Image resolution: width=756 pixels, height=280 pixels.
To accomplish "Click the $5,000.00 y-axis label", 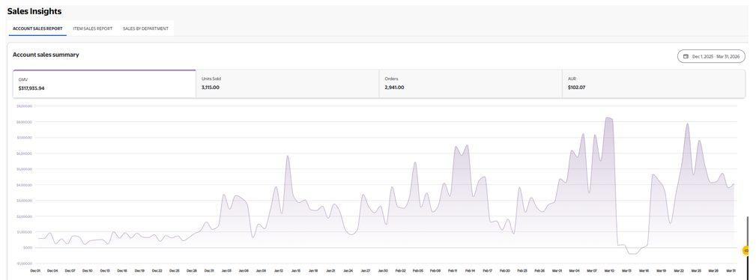I will point(24,169).
